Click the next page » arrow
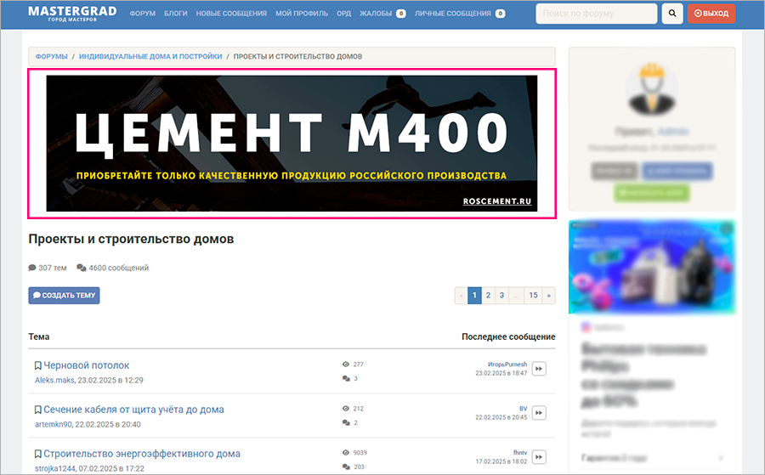 point(548,296)
